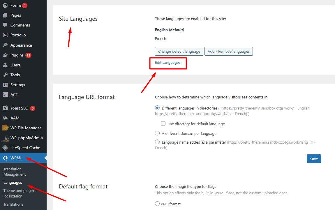
Task: Click the Default flag format heading
Action: [x=83, y=186]
